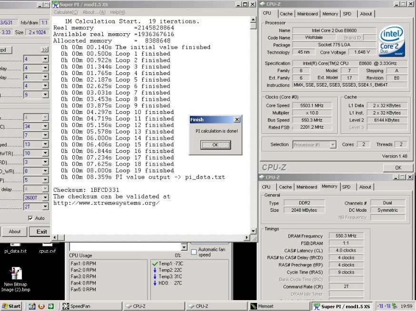Activate Super PI / mod1.5 XS taskbar button
Image resolution: width=416 pixels, height=311 pixels.
343,306
